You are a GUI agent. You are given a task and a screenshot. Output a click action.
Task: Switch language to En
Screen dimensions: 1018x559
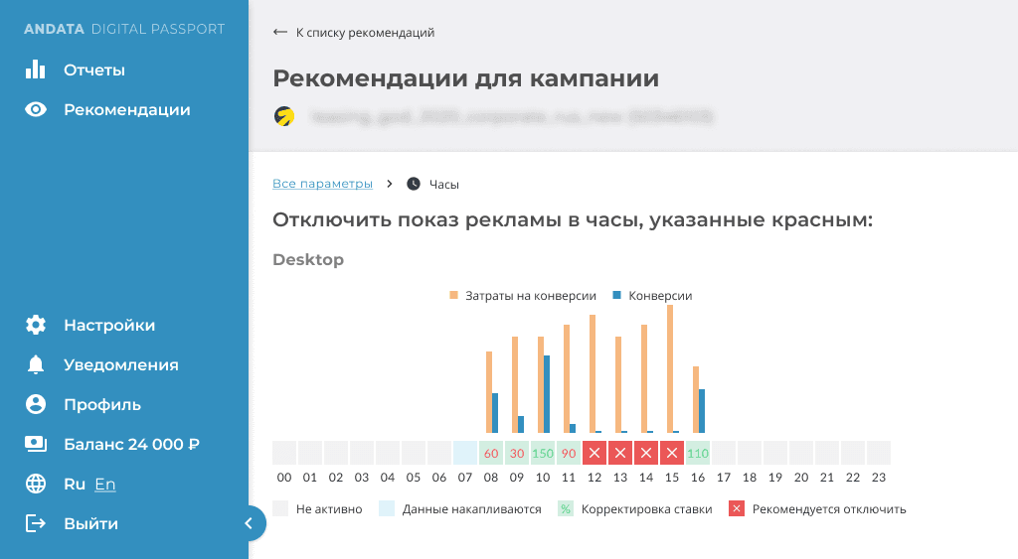105,484
